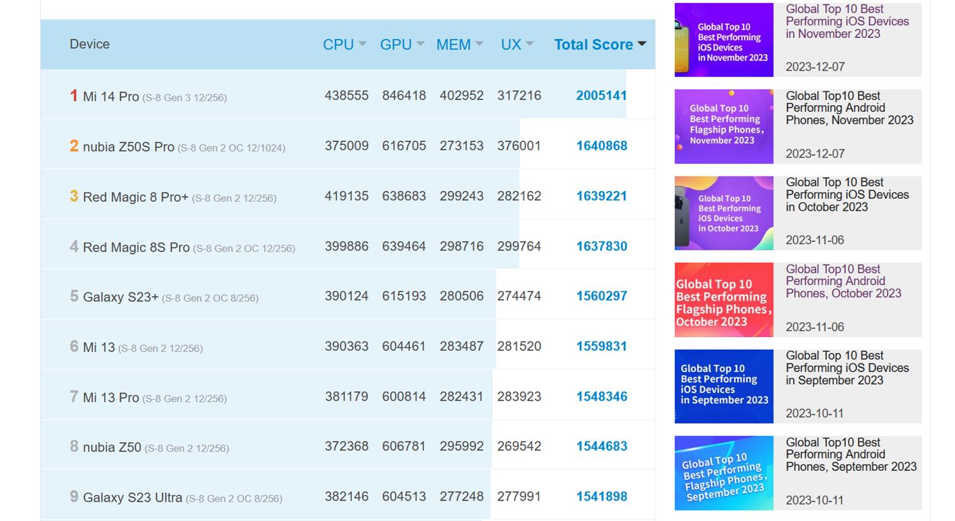This screenshot has height=521, width=955.
Task: Sort by CPU column dropdown arrow
Action: coord(362,44)
